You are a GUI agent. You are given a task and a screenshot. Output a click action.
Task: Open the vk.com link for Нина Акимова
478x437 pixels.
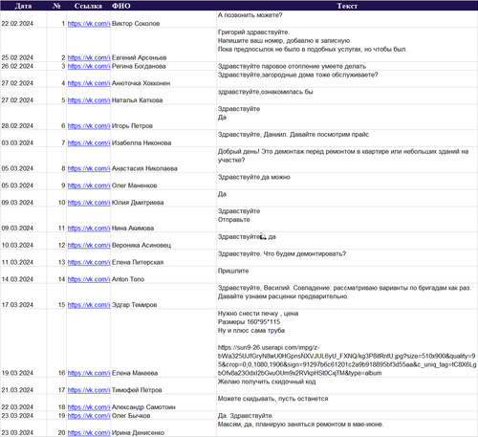point(89,229)
